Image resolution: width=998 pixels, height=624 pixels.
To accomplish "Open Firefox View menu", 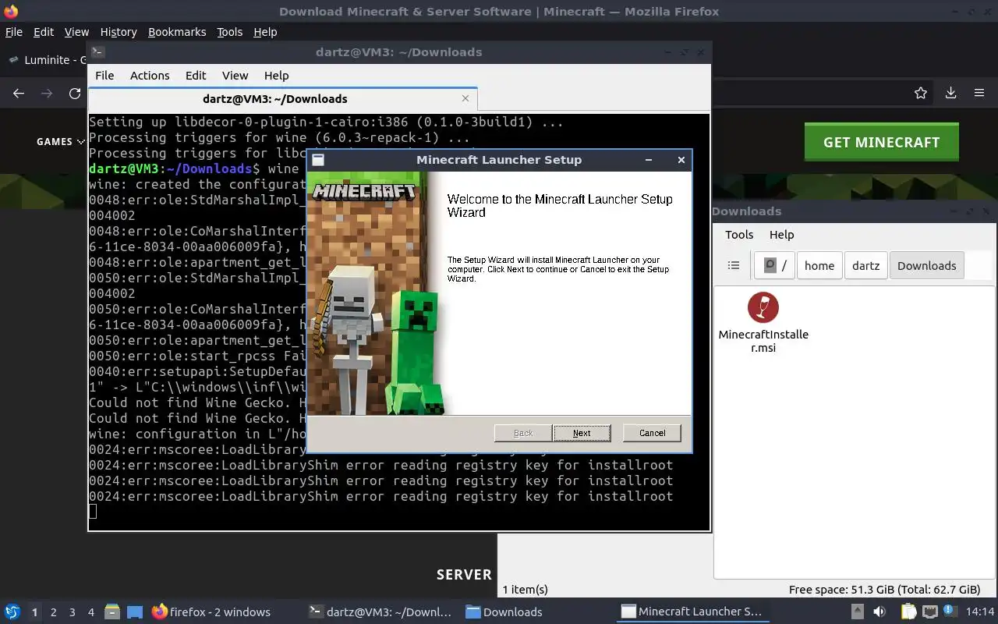I will (x=76, y=32).
